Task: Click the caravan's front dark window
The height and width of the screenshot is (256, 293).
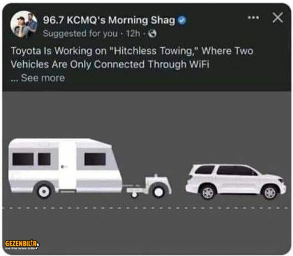Action: coord(95,159)
